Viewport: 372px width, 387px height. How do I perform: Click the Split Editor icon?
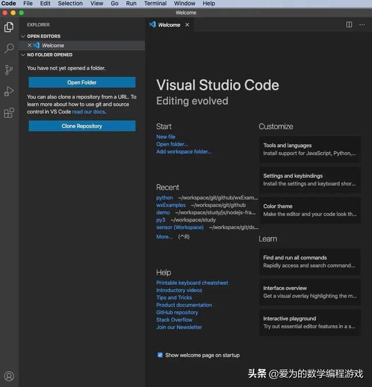click(x=349, y=24)
